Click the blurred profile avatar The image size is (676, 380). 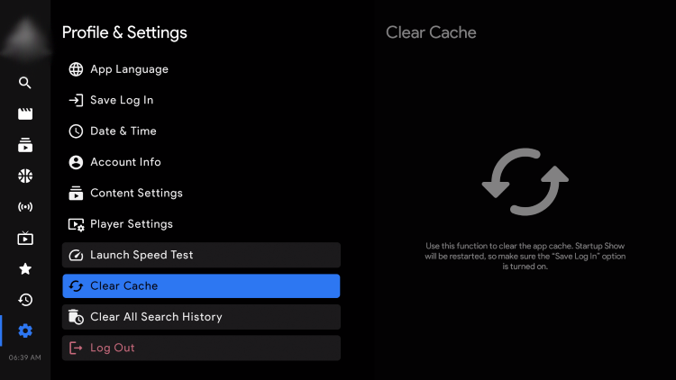pos(25,34)
